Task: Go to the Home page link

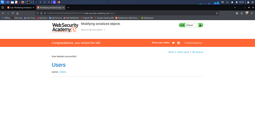Action: pyautogui.click(x=171, y=52)
